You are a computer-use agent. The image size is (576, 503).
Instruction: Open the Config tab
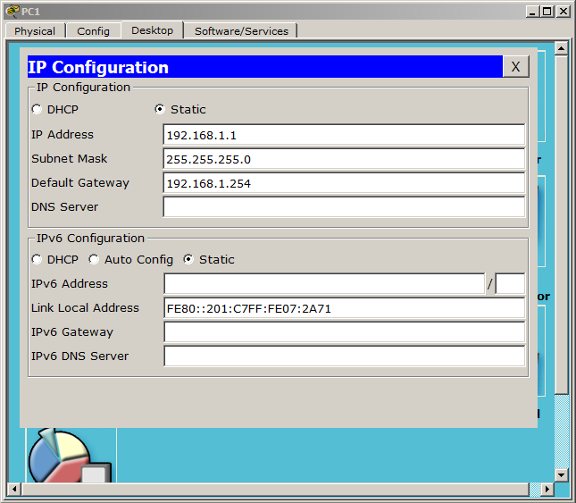point(93,31)
